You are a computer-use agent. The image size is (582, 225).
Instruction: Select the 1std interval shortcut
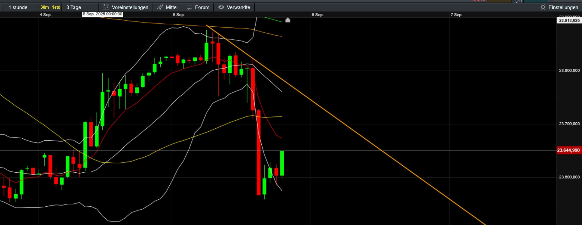pos(56,7)
